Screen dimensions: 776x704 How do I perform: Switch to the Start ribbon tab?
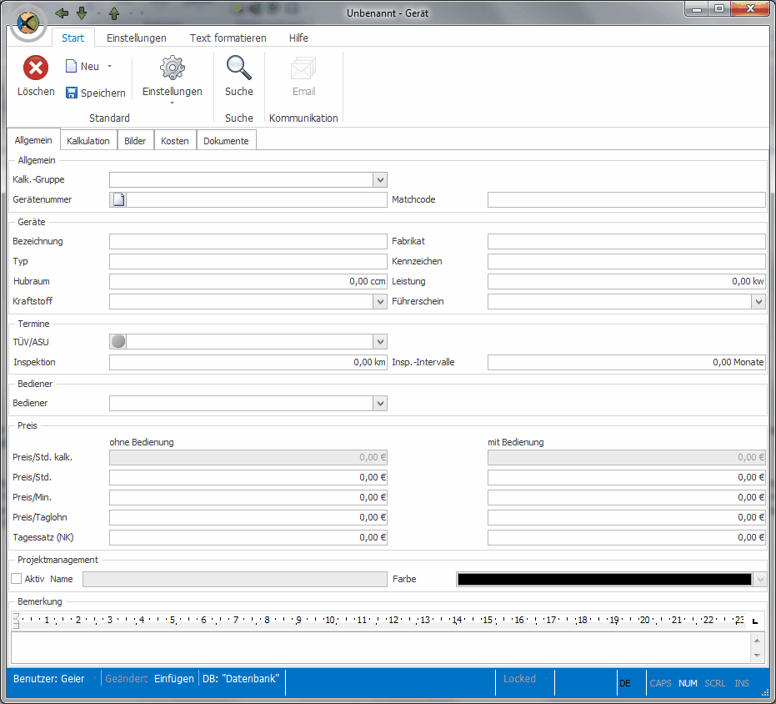click(x=73, y=38)
